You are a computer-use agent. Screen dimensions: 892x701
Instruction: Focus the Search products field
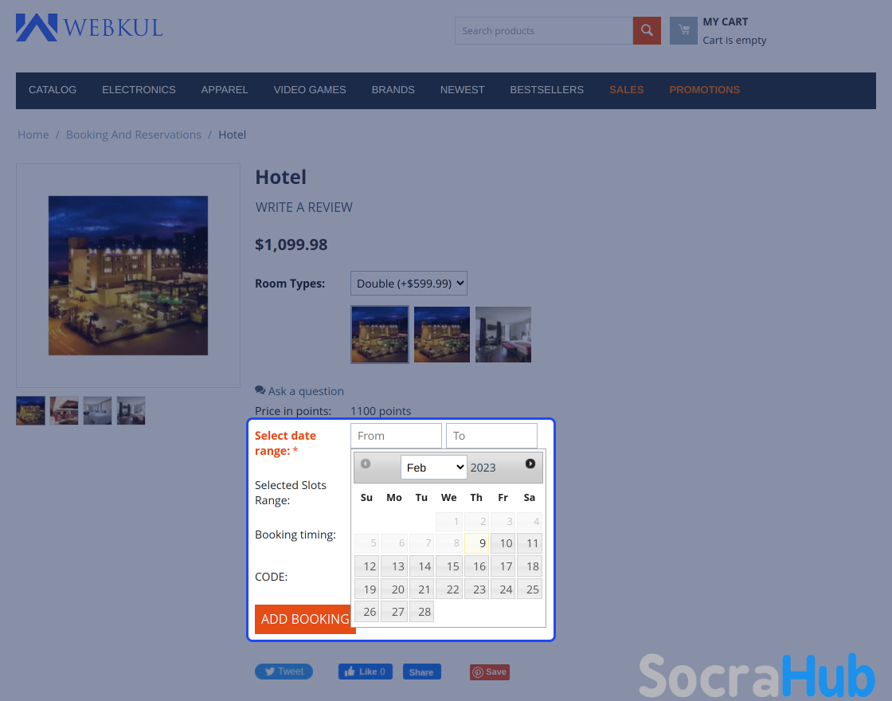544,31
